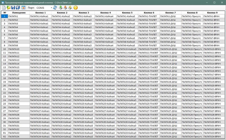Select cell ПАЛАТА11 in Помещение column
The height and width of the screenshot is (140, 226).
[19, 53]
